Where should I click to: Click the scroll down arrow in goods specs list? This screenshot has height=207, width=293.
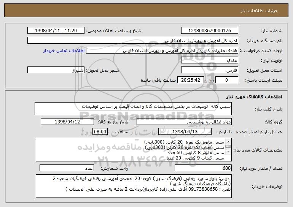pos(228,152)
